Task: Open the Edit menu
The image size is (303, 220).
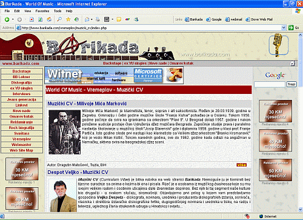Action: [17, 11]
